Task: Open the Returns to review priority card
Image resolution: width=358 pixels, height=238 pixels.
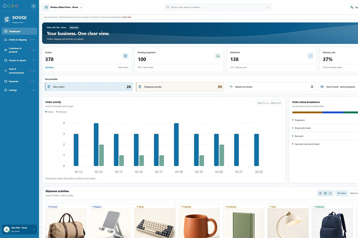Action: 271,87
